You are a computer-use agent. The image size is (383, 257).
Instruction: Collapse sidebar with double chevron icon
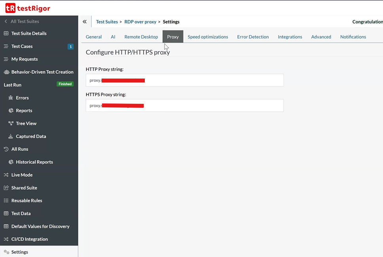85,22
